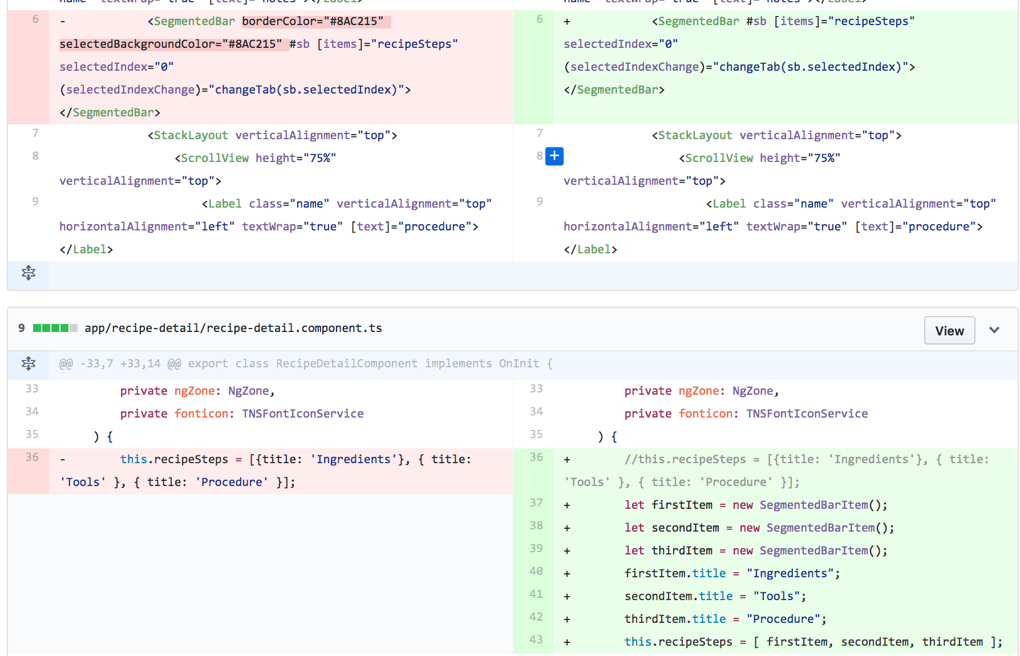This screenshot has height=656, width=1020.
Task: Click the changed line count 9 in file header
Action: pyautogui.click(x=21, y=328)
